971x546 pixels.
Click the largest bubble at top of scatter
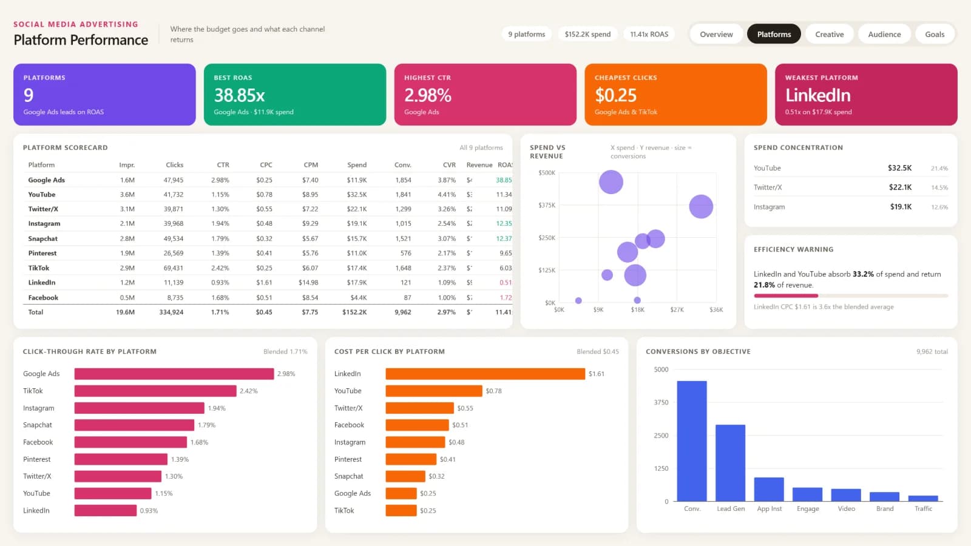click(x=611, y=182)
